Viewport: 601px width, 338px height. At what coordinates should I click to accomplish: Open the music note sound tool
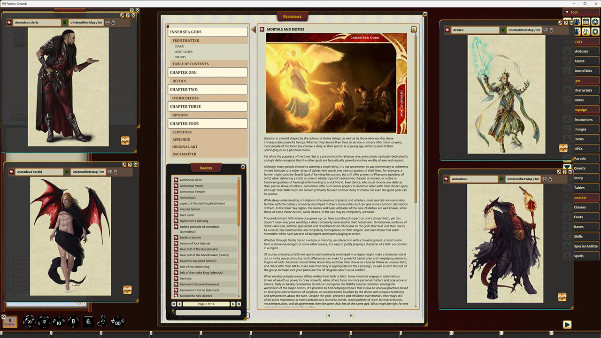[x=586, y=31]
